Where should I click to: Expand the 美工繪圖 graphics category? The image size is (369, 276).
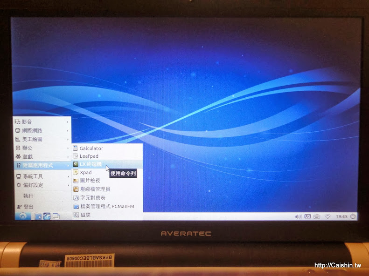(x=42, y=139)
